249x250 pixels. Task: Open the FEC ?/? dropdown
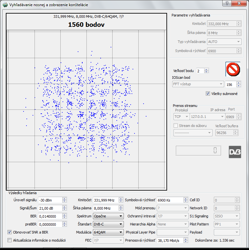point(108,240)
